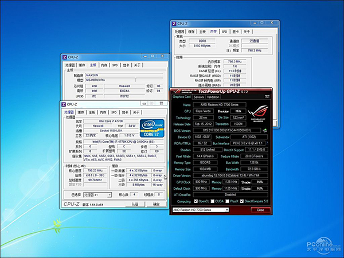Click the Intel Core i7 4770K name field
The height and width of the screenshot is (258, 344).
coord(111,121)
